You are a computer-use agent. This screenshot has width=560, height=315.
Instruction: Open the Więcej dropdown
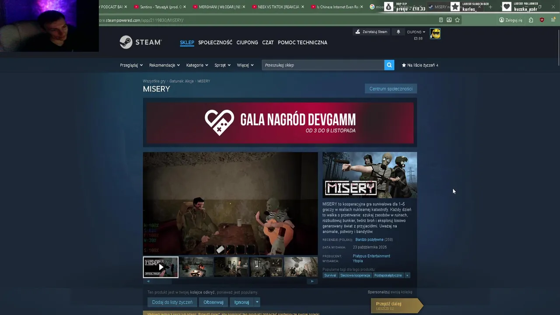245,65
